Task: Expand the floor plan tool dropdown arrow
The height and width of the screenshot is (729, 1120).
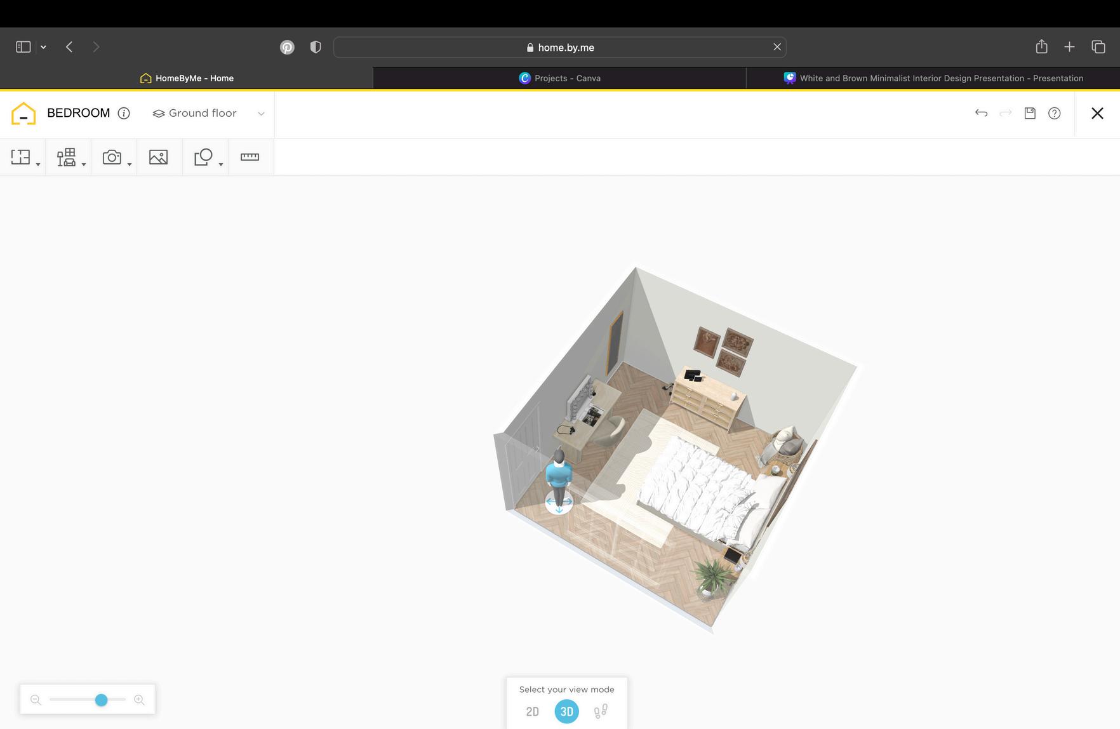Action: coord(38,164)
